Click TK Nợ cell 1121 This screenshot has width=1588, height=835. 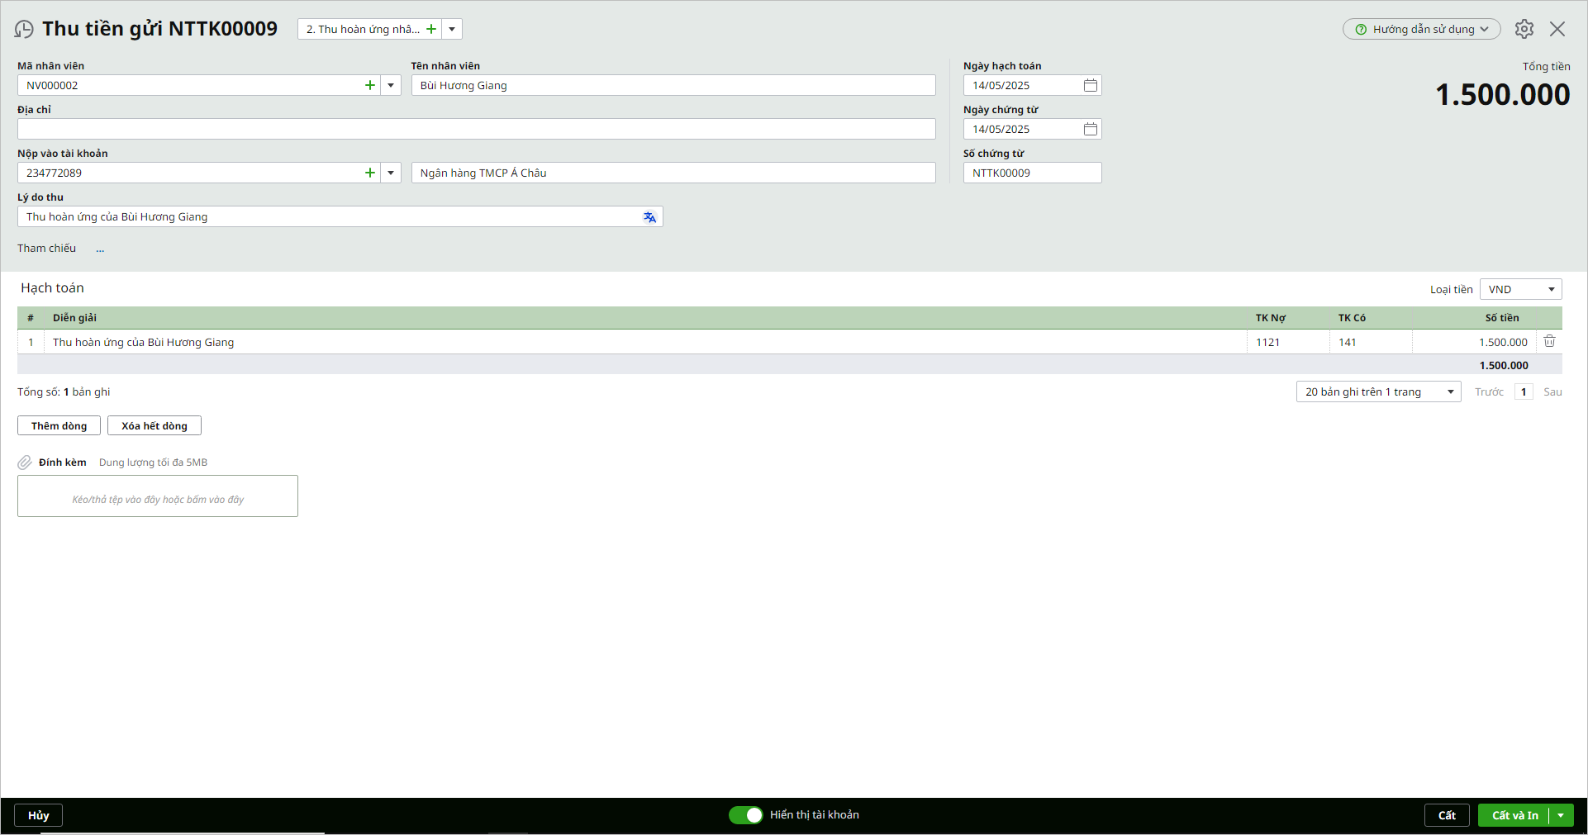tap(1288, 342)
